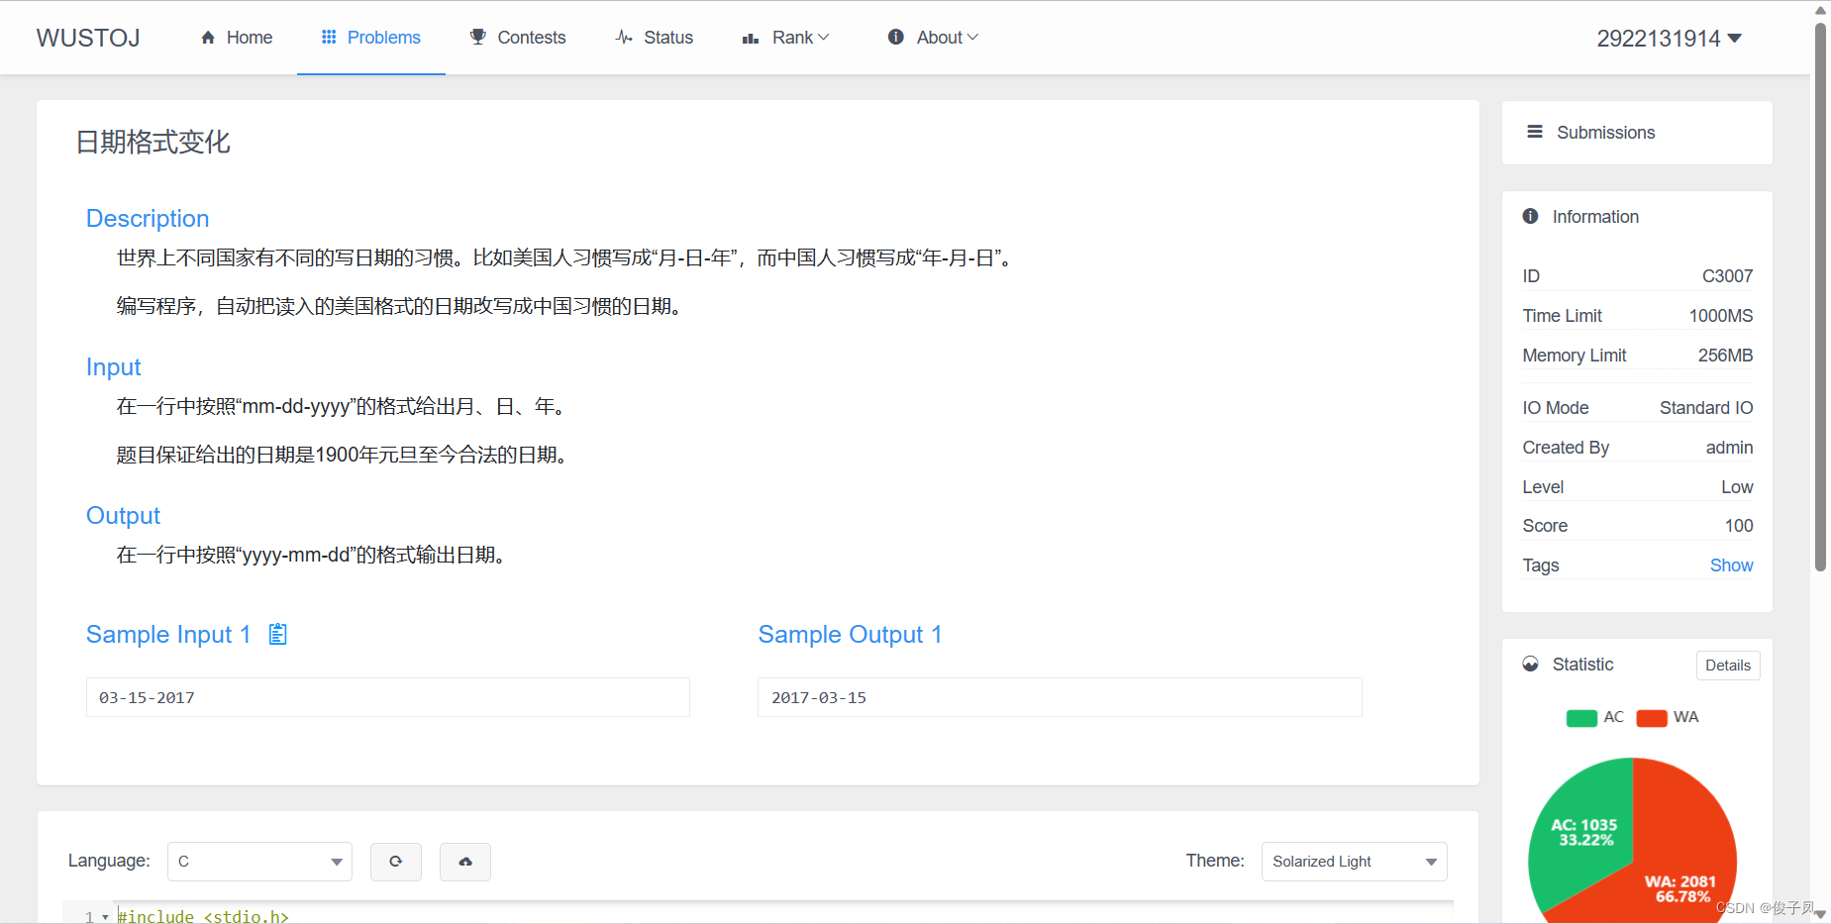Click the Status pulse icon
The width and height of the screenshot is (1831, 924).
click(624, 38)
